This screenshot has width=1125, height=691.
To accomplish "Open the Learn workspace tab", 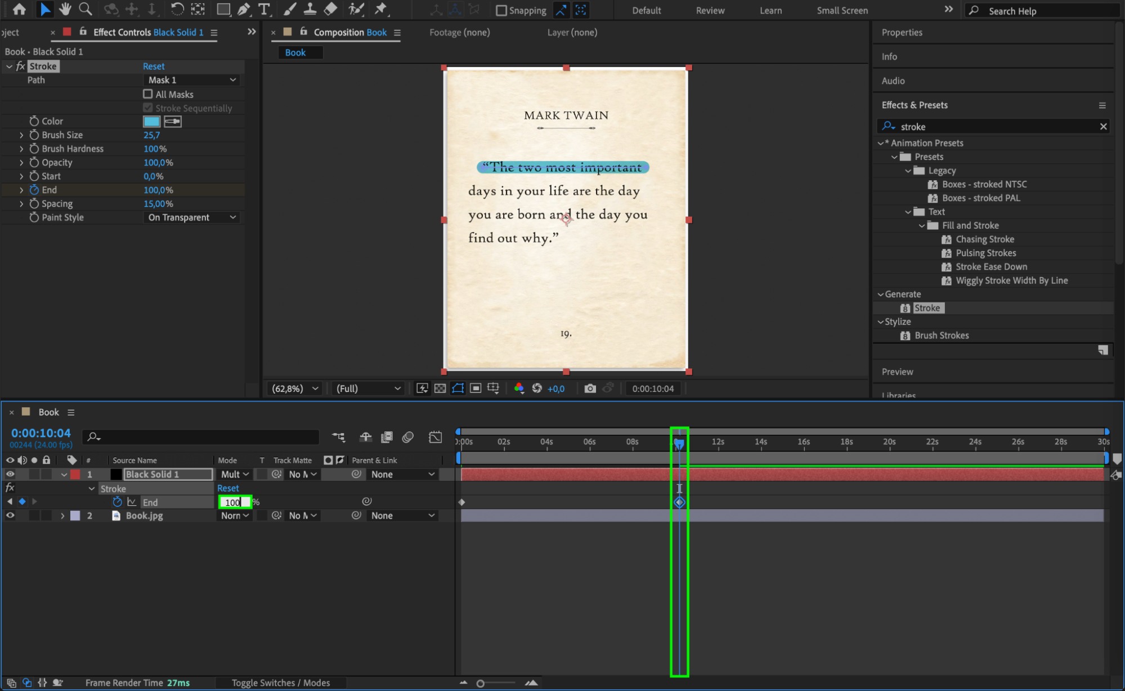I will 770,11.
